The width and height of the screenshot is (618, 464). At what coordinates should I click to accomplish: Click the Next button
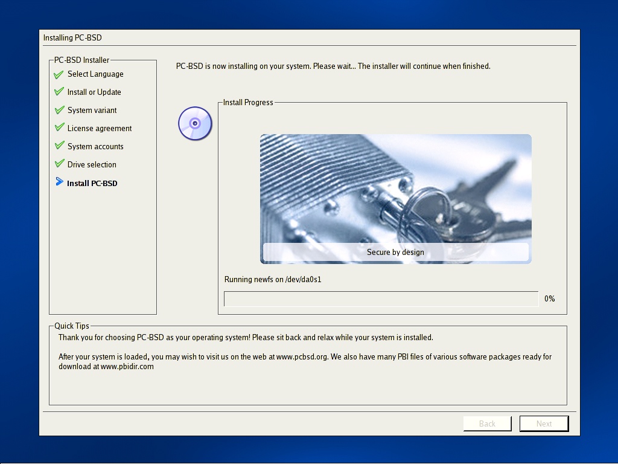(x=544, y=424)
